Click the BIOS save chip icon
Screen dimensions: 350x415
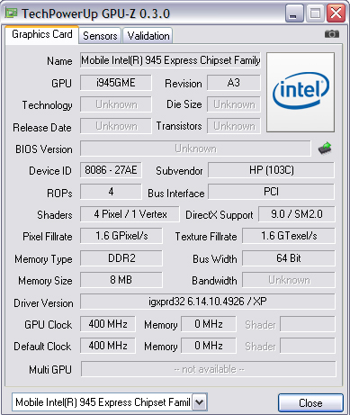[x=325, y=149]
